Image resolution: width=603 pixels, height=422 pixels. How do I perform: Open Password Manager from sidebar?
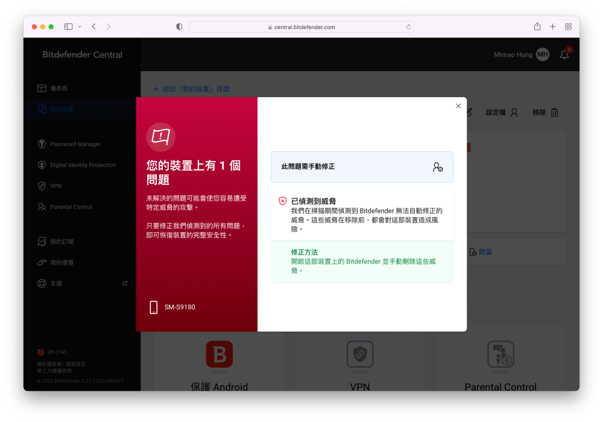(75, 144)
